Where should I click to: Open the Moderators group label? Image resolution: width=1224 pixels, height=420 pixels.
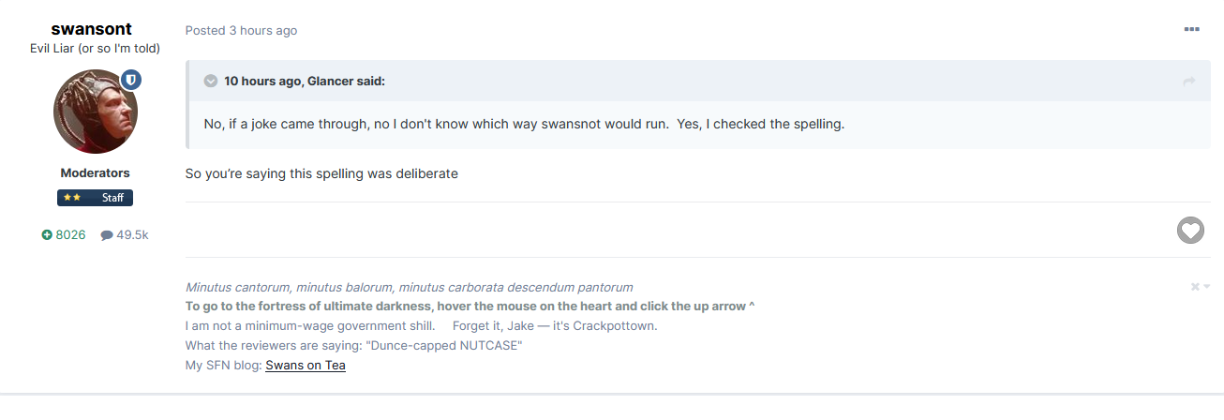(x=95, y=173)
